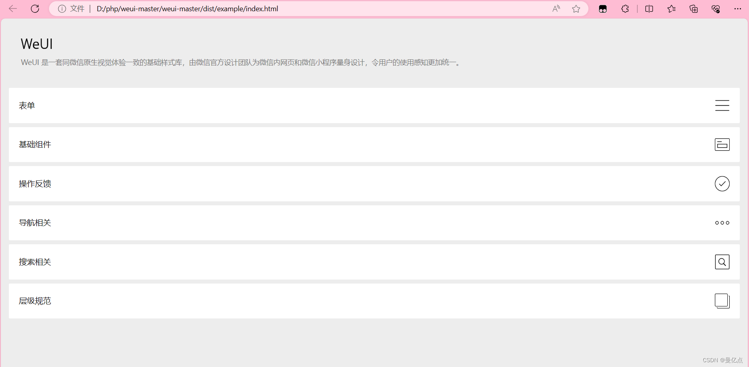Open the browser Extensions puzzle icon
The width and height of the screenshot is (749, 367).
625,9
